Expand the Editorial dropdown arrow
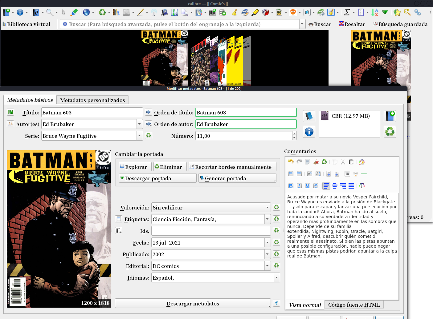 tap(267, 266)
